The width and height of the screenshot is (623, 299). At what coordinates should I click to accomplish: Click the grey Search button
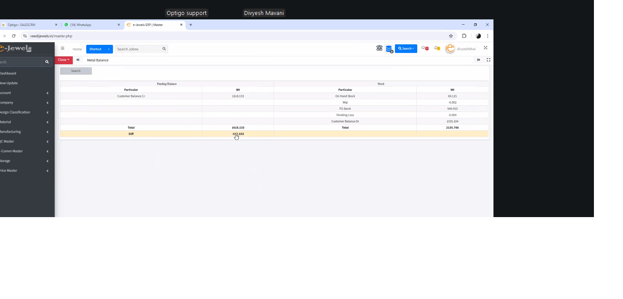pos(76,71)
